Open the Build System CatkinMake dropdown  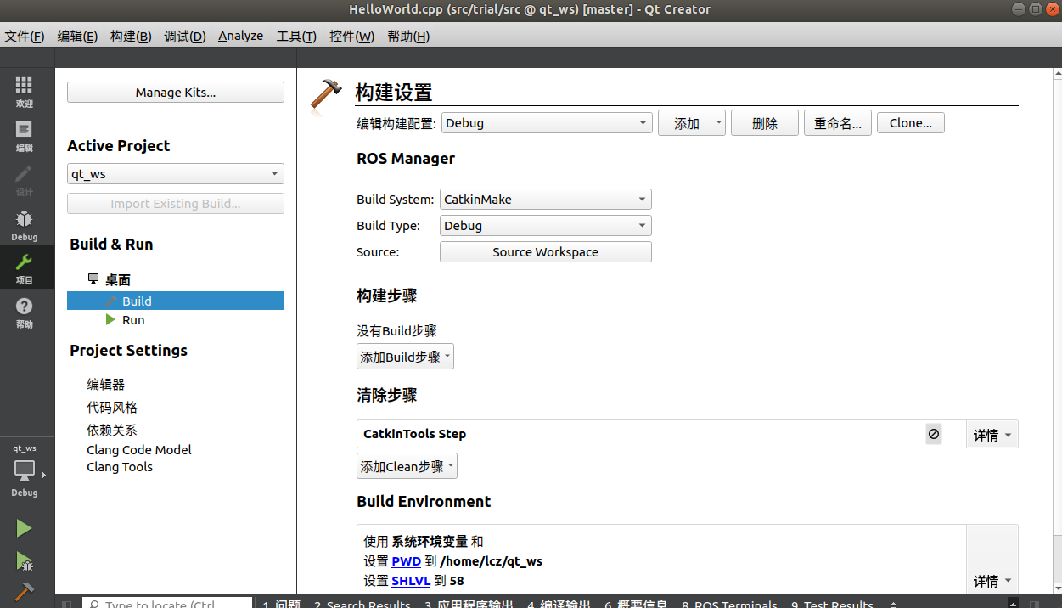tap(545, 199)
